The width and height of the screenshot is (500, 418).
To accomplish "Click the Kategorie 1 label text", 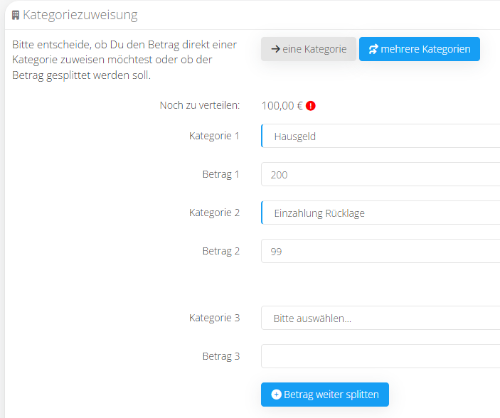I will [214, 136].
